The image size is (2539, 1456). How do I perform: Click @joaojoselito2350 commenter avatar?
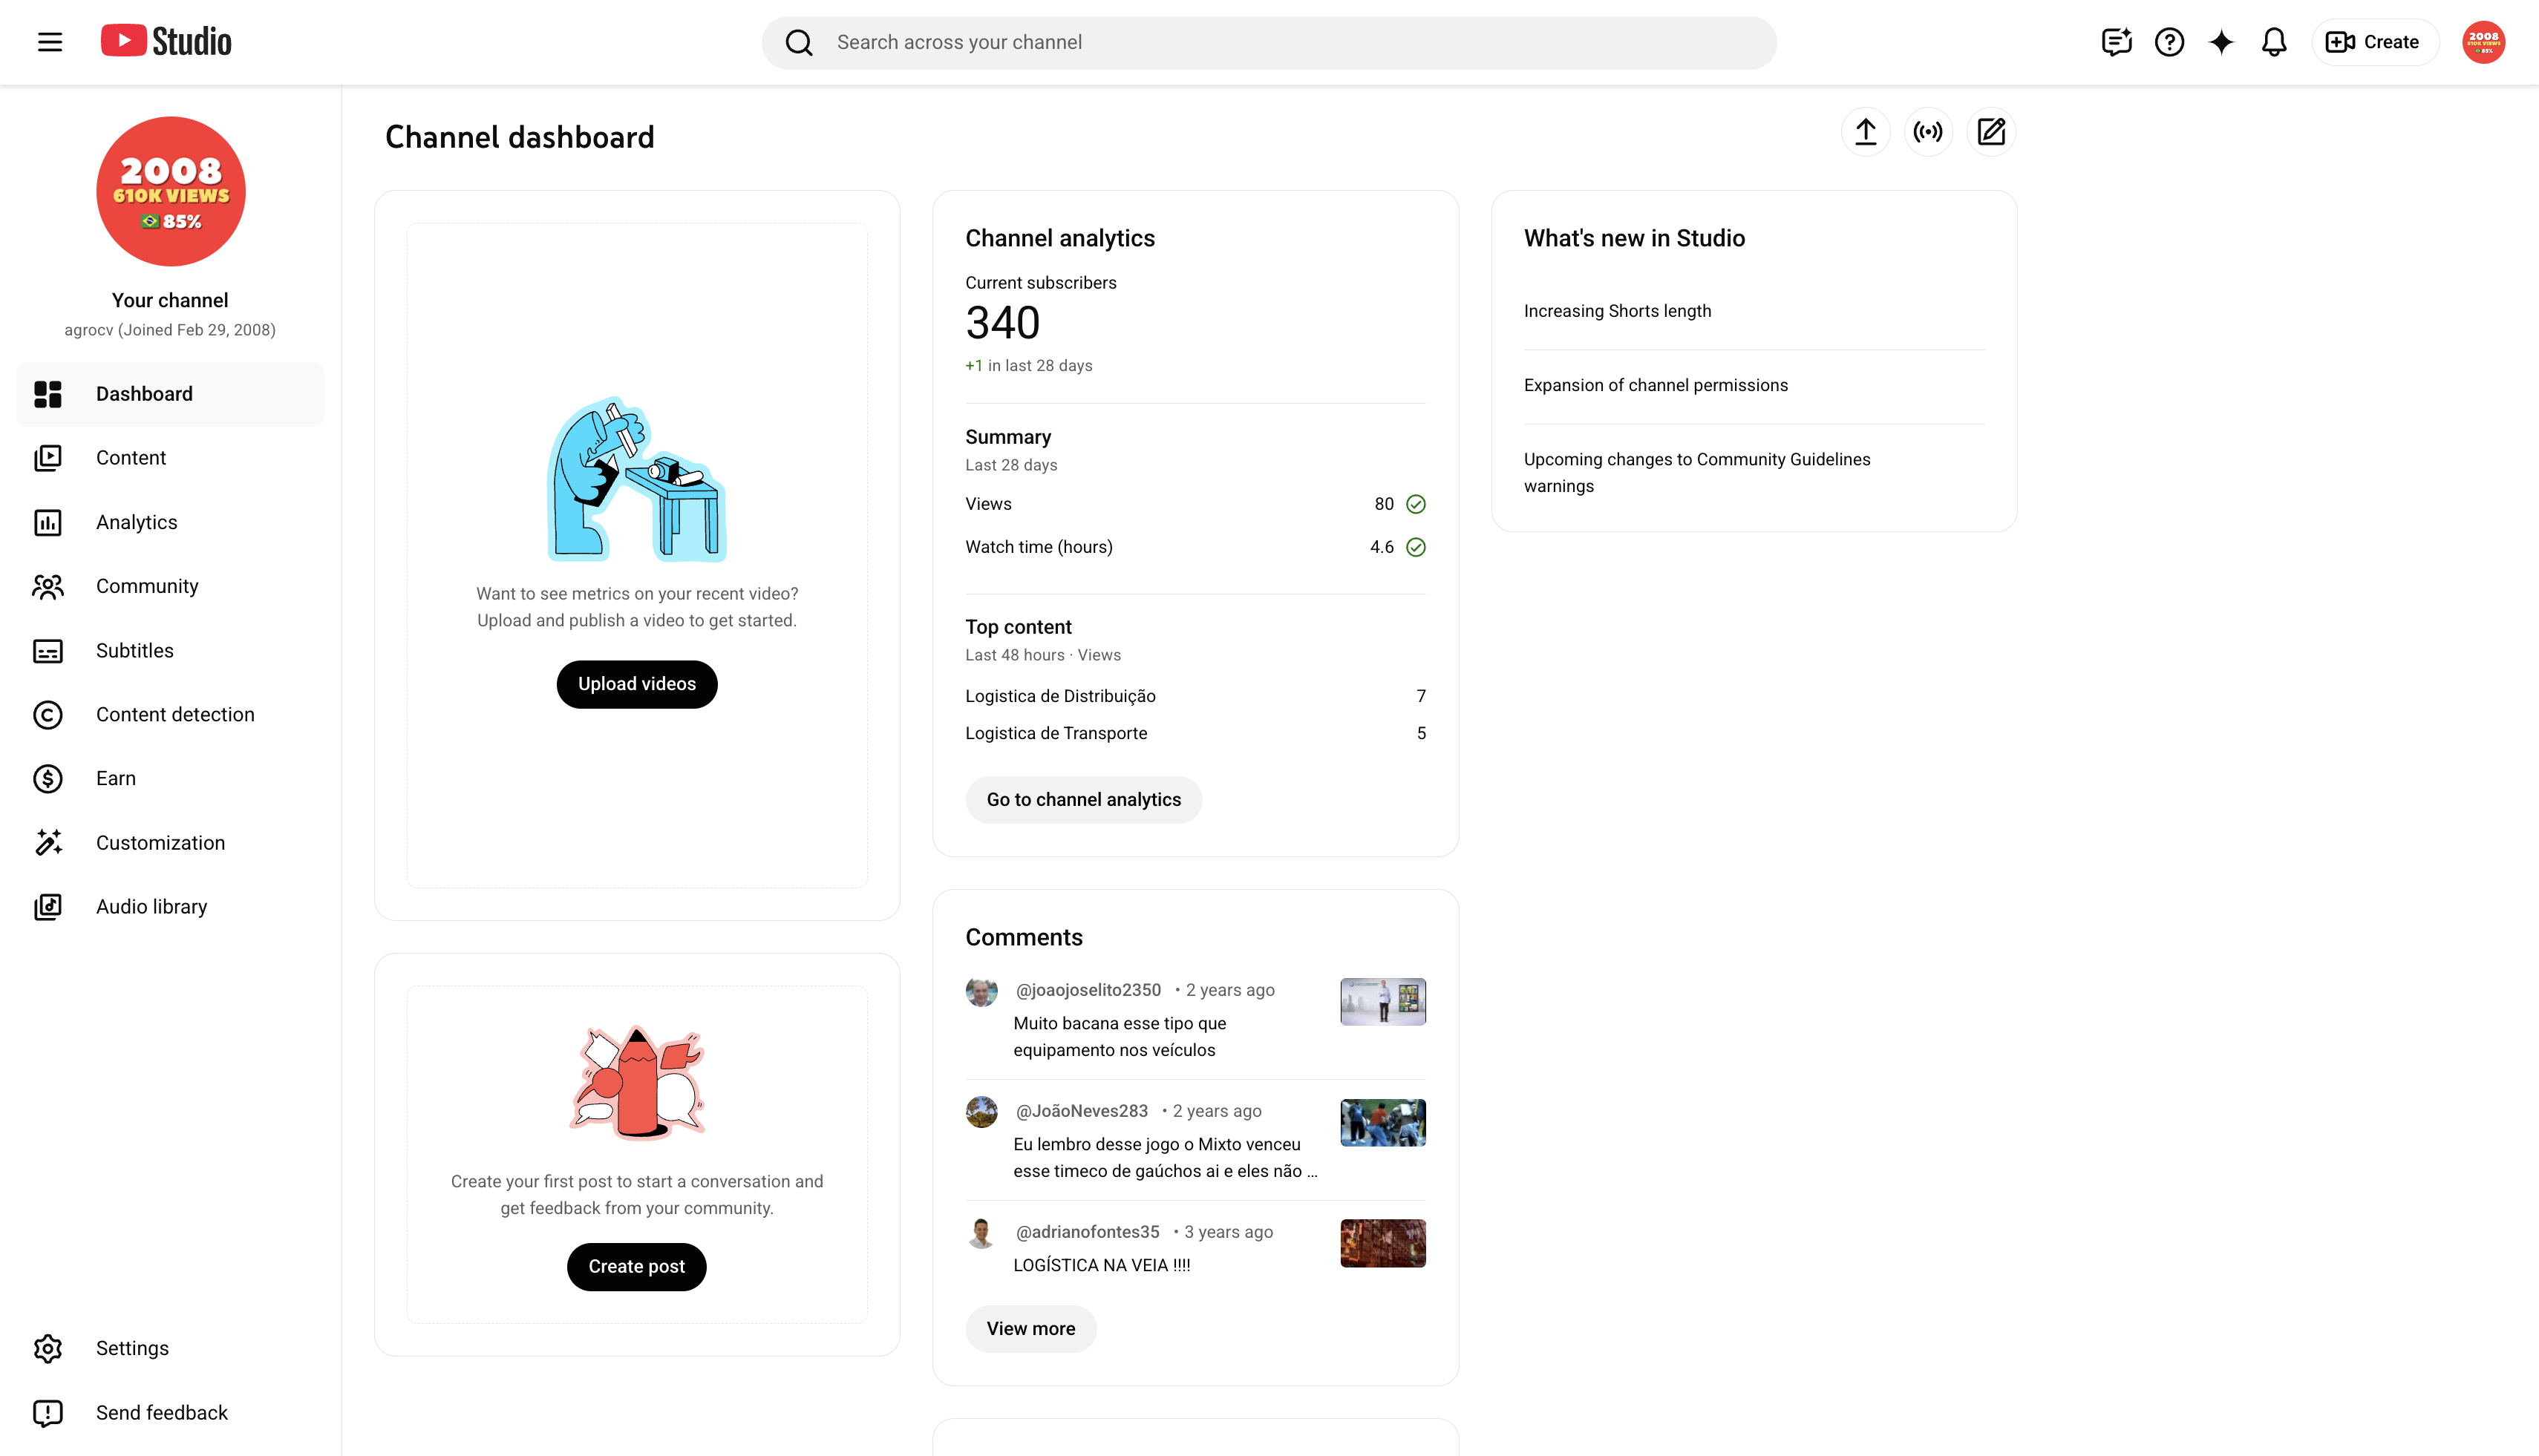[981, 991]
